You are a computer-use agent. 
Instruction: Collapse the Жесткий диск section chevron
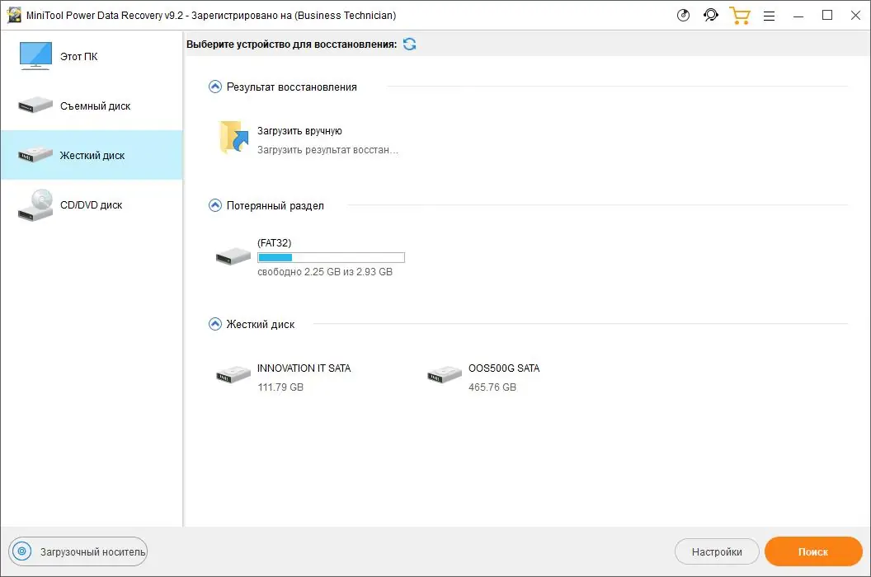click(x=215, y=324)
